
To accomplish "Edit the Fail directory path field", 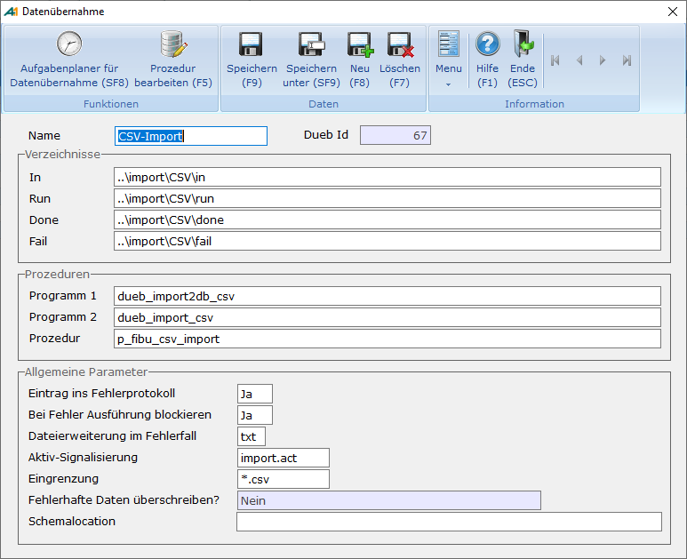I will pyautogui.click(x=387, y=241).
